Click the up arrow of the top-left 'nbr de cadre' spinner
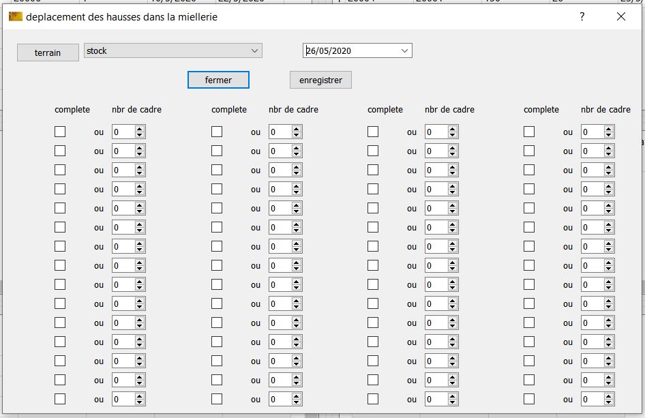 [x=140, y=129]
